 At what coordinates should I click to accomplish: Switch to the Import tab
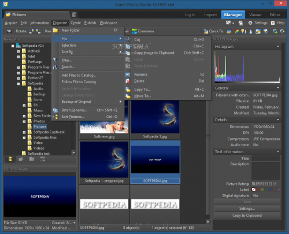tap(210, 14)
